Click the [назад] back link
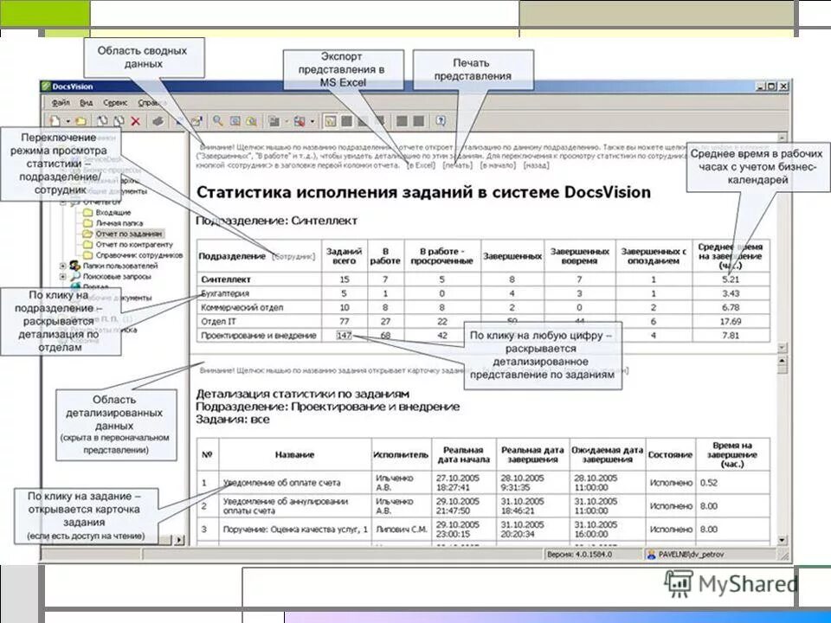This screenshot has height=623, width=831. click(537, 165)
